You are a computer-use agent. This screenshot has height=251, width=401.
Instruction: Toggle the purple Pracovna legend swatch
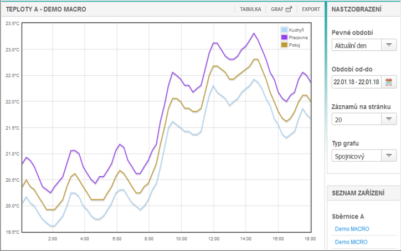[x=284, y=38]
